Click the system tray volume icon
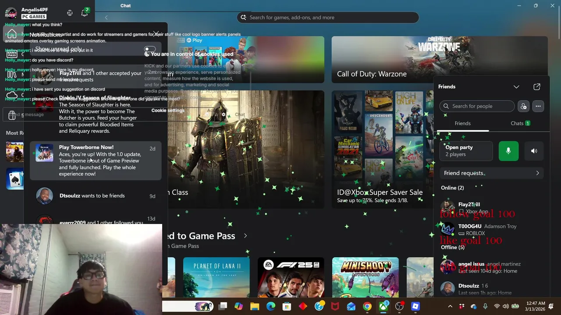 pos(506,306)
